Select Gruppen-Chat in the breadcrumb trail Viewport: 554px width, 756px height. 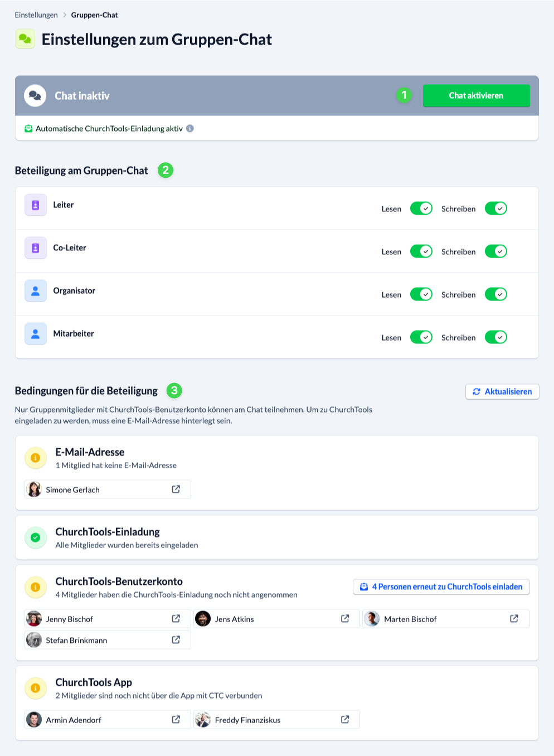pos(94,15)
